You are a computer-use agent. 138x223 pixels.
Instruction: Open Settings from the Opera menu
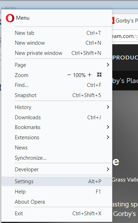point(57,181)
